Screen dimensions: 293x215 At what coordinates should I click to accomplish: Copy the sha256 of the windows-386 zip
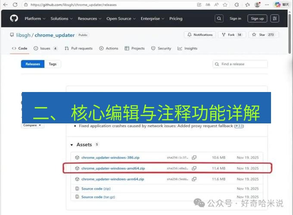click(194, 157)
